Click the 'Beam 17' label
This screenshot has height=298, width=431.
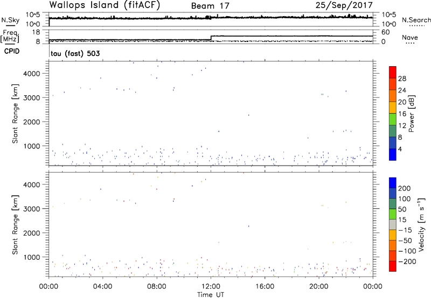coord(210,6)
